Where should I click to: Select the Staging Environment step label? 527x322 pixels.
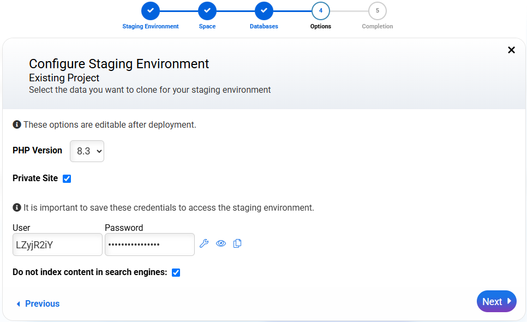[x=151, y=26]
